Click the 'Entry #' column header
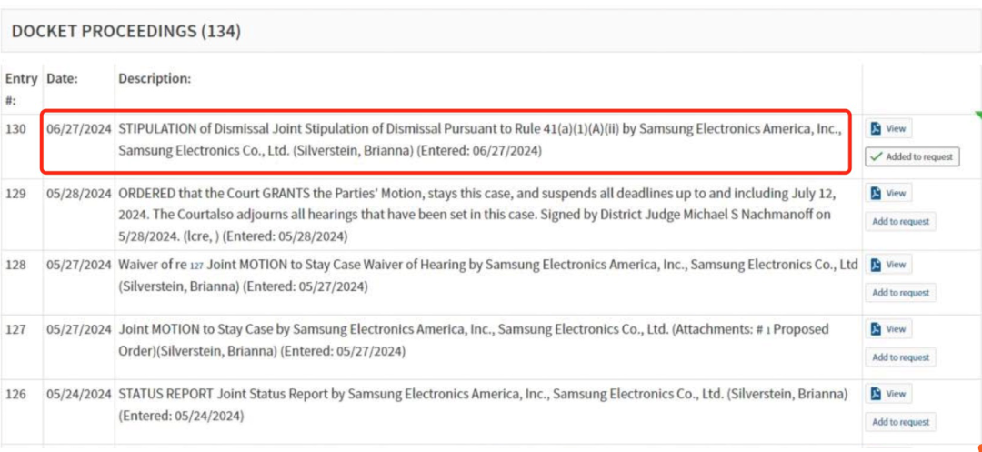This screenshot has height=452, width=982. pos(21,89)
